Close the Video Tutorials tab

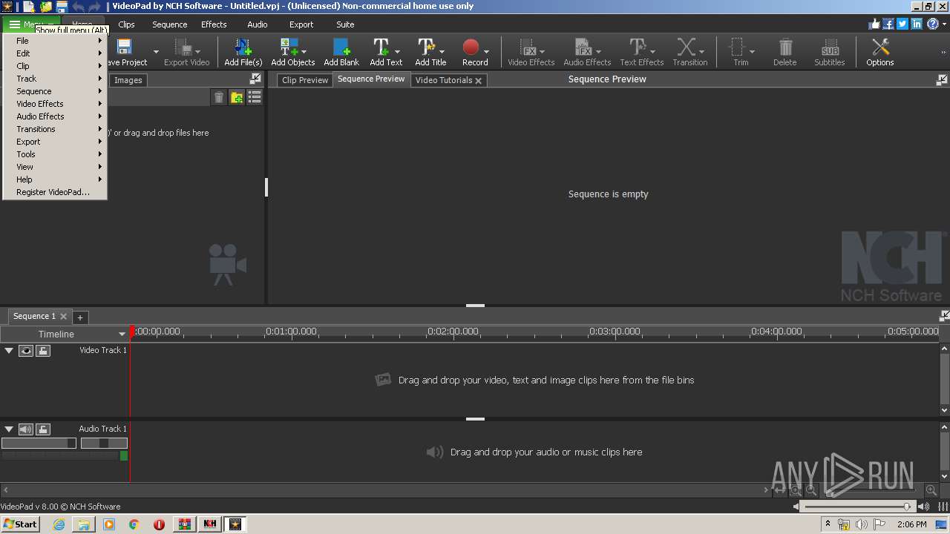479,81
